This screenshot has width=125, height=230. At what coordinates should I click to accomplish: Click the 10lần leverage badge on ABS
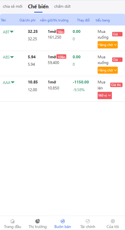[61, 57]
